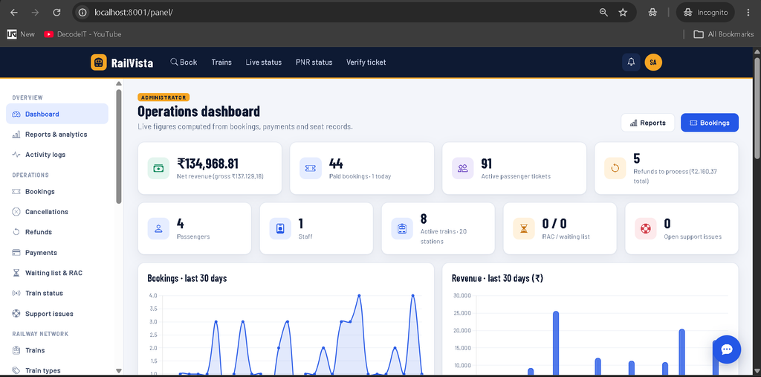
Task: Click the Trains icon in sidebar
Action: pos(16,350)
